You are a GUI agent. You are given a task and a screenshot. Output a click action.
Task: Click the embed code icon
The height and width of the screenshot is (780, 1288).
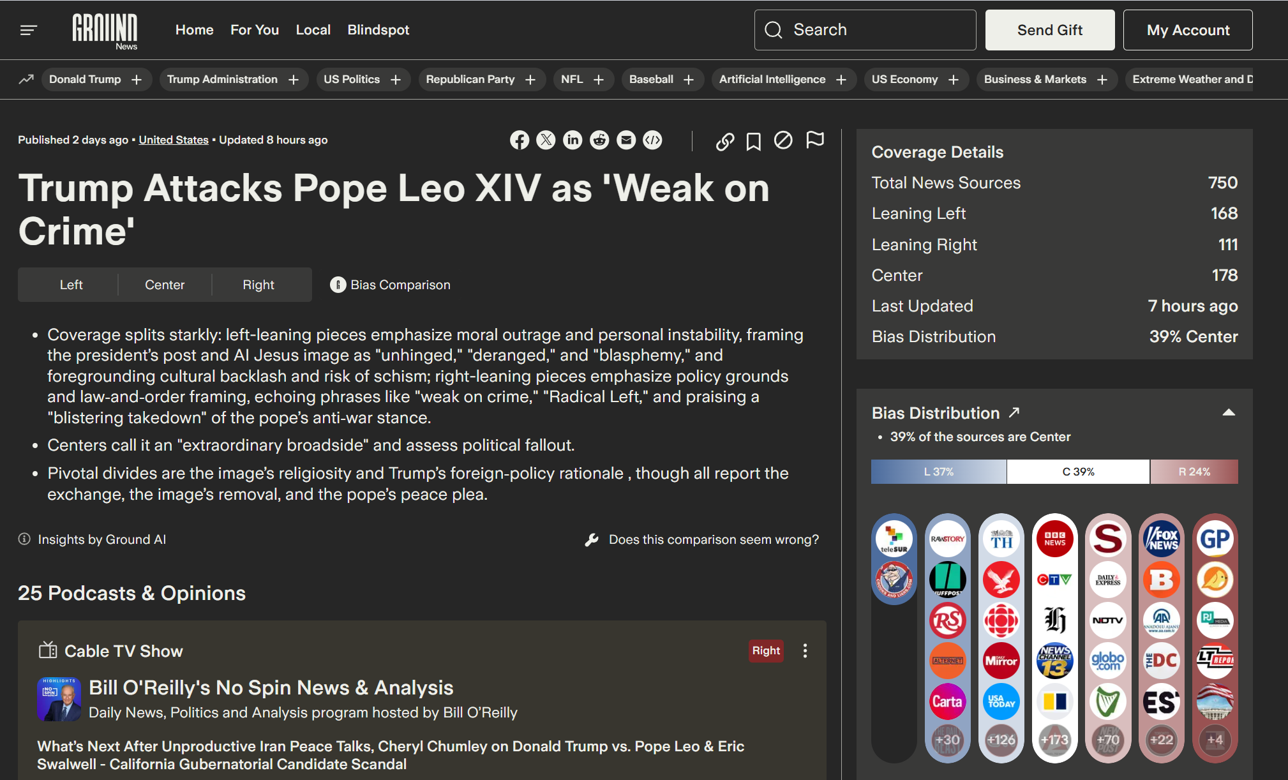(x=652, y=140)
